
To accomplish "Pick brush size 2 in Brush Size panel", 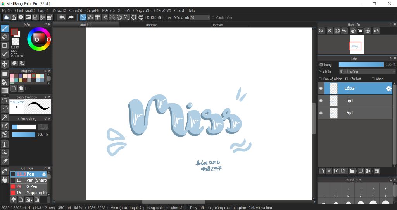I will [x=349, y=191].
